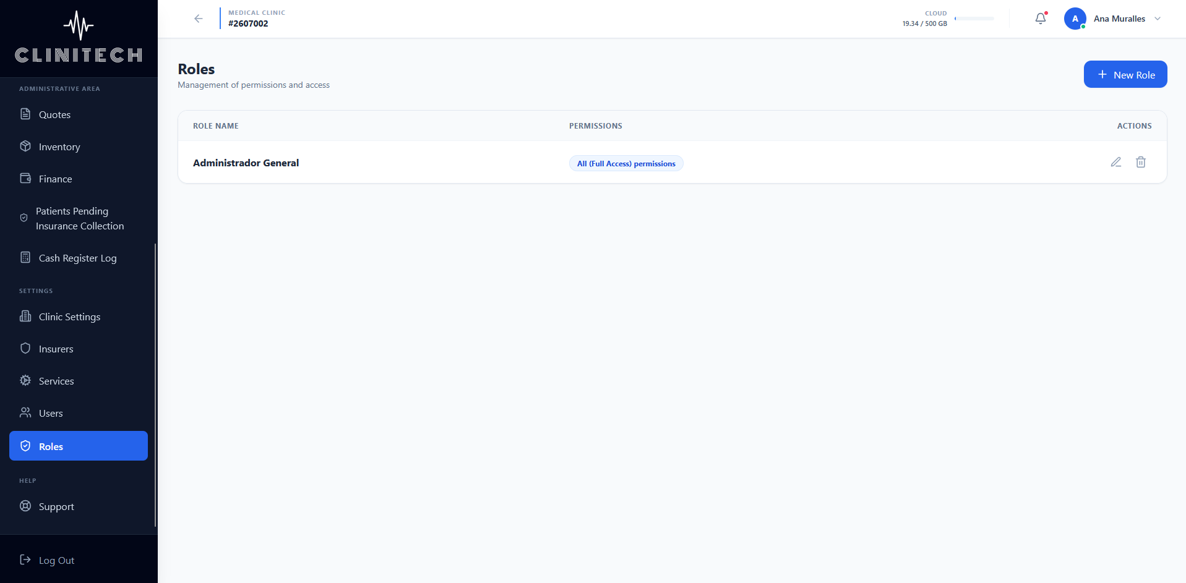Click the Services gear icon
Image resolution: width=1186 pixels, height=583 pixels.
(x=25, y=380)
